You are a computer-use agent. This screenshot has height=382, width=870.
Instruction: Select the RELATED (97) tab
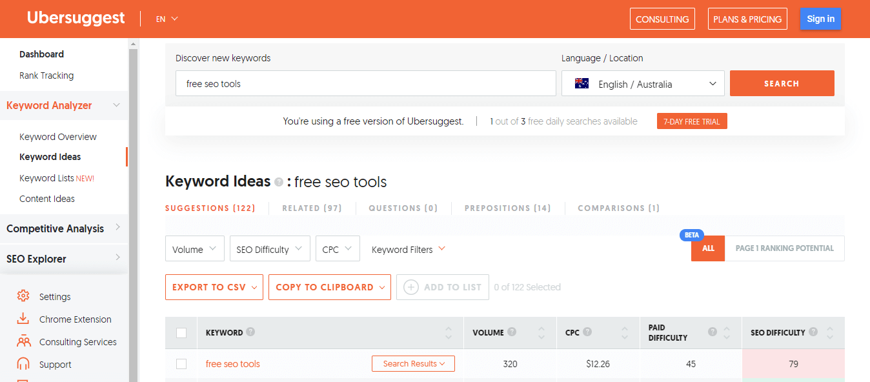(x=312, y=208)
